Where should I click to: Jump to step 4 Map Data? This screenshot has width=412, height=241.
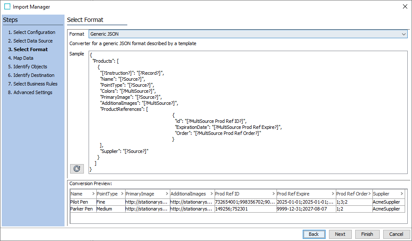23,58
